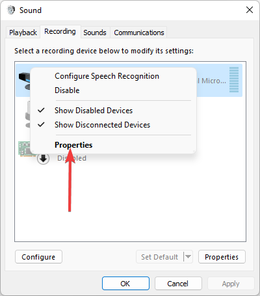Toggle Show Disconnected Devices option
The height and width of the screenshot is (296, 260).
coord(102,125)
